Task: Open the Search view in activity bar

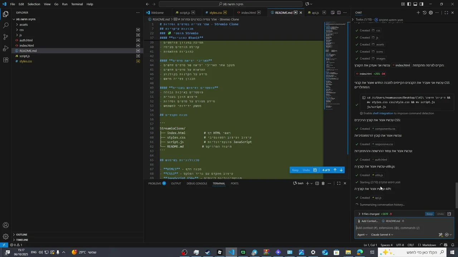Action: (x=6, y=25)
